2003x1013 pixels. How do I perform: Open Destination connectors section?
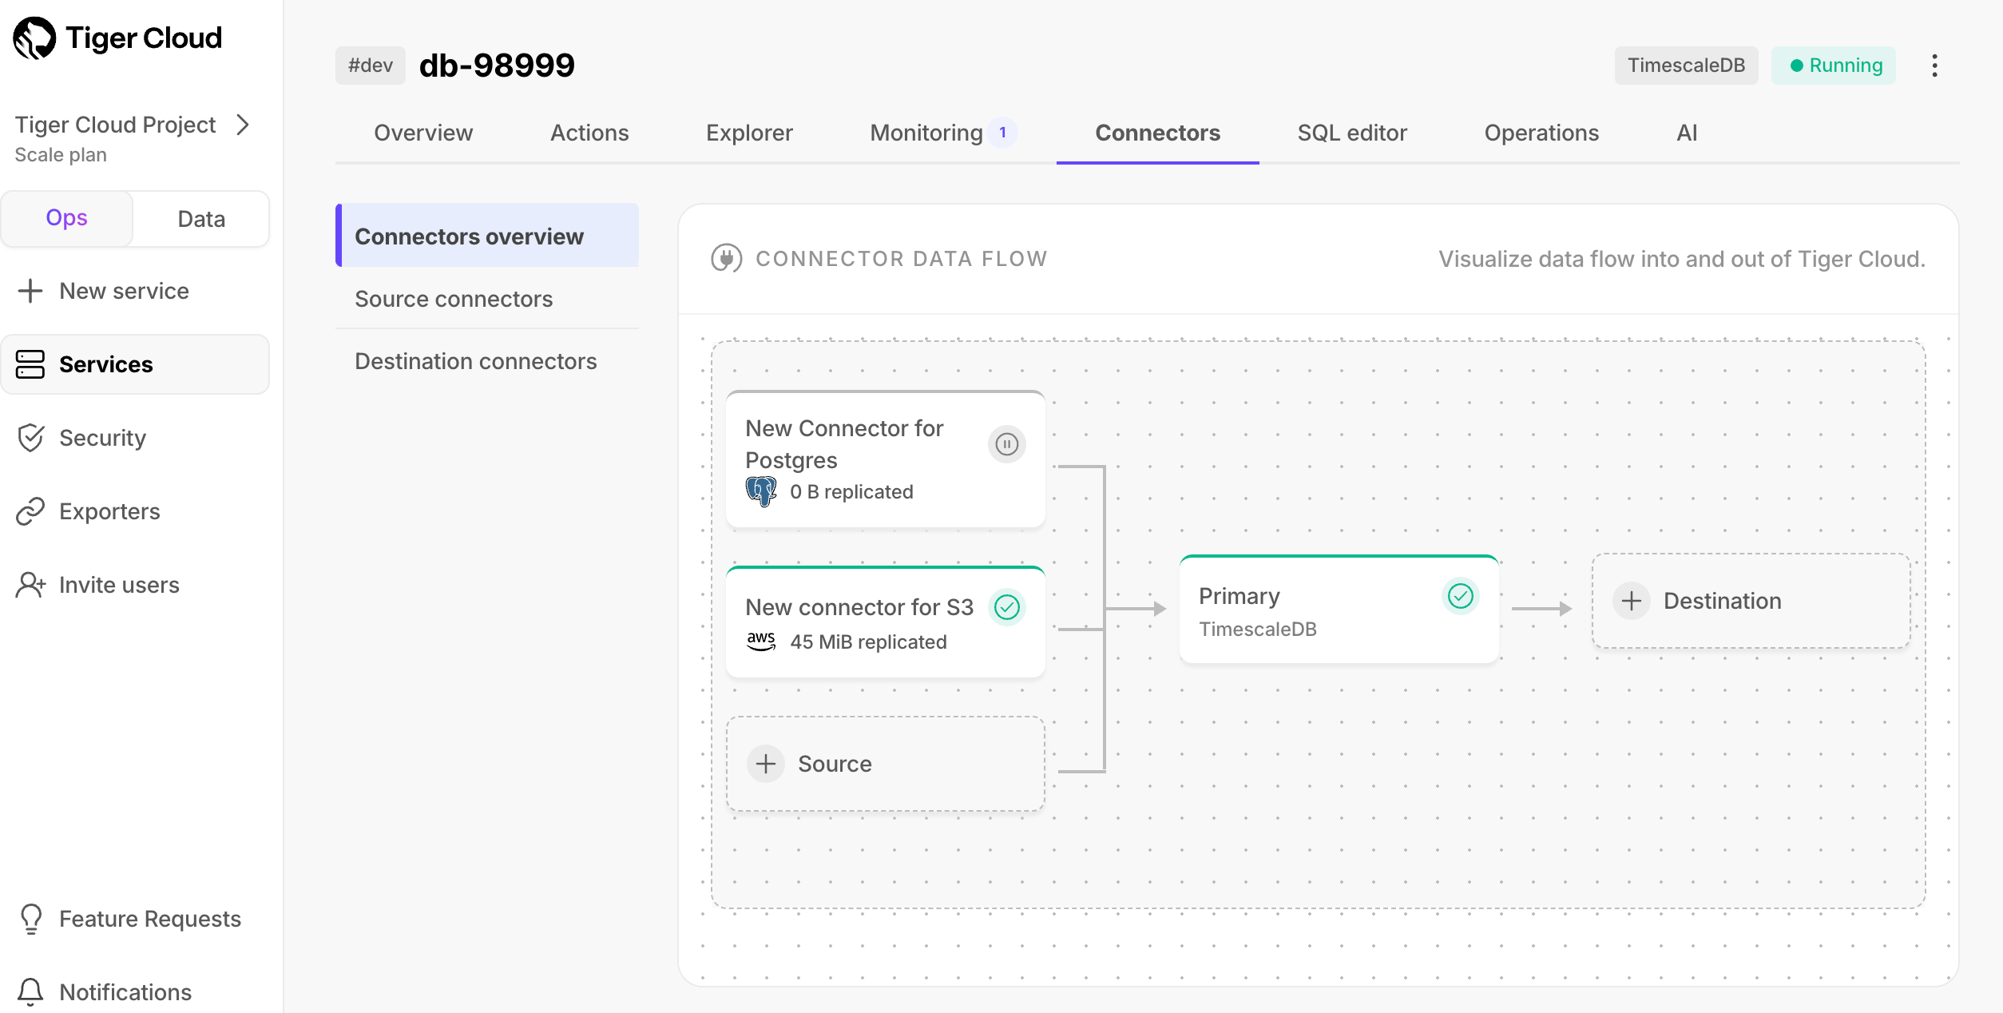coord(487,361)
